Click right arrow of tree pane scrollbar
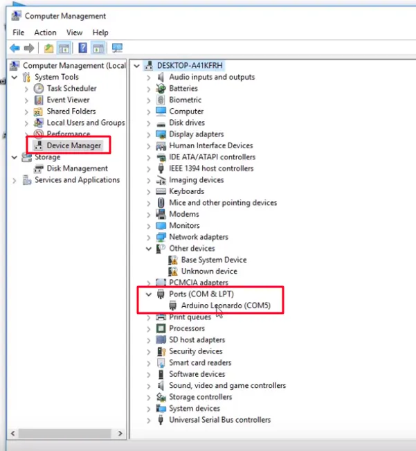The width and height of the screenshot is (416, 451). [x=120, y=434]
